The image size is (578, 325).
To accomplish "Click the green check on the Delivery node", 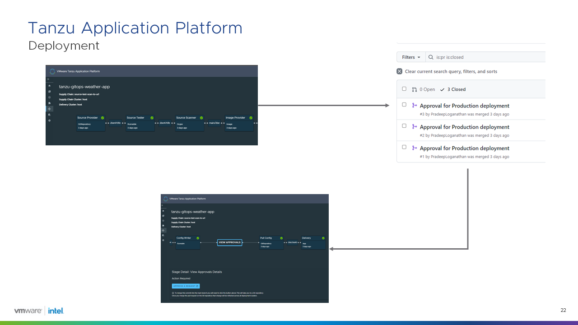I will (323, 238).
